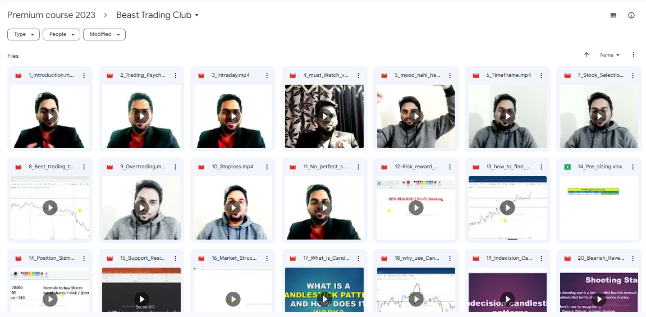646x317 pixels.
Task: Go to Premium course 2023 breadcrumb
Action: 51,15
